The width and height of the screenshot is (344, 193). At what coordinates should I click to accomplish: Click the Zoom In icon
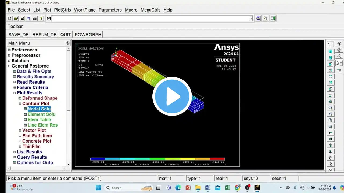[331, 120]
